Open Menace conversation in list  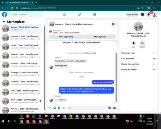click(22, 28)
